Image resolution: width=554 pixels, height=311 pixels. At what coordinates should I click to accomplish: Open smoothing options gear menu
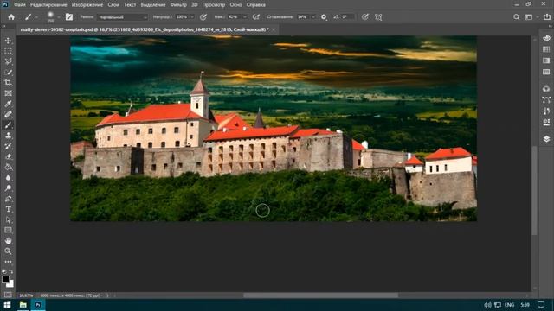tap(324, 17)
